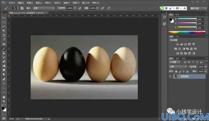Toggle lock position
This screenshot has width=209, height=121.
pos(184,72)
